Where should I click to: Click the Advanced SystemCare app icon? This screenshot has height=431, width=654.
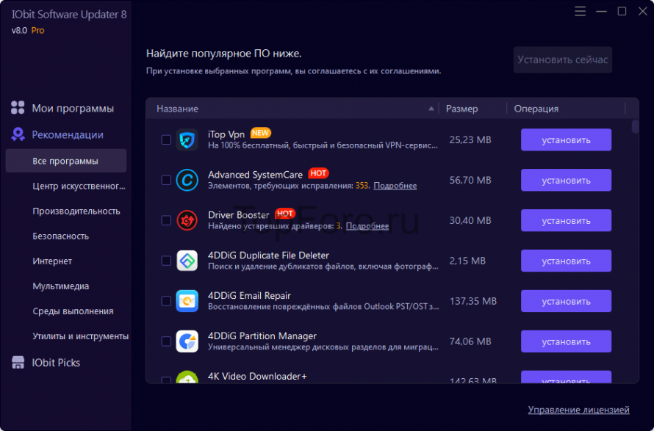(187, 180)
